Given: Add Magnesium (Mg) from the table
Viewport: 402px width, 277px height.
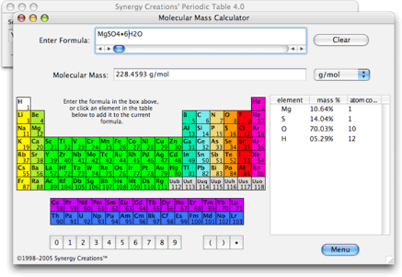Looking at the screenshot, I should (x=37, y=130).
